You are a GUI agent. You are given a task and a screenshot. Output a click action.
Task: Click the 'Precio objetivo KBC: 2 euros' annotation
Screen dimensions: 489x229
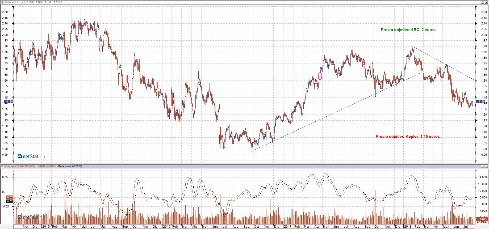coord(408,30)
